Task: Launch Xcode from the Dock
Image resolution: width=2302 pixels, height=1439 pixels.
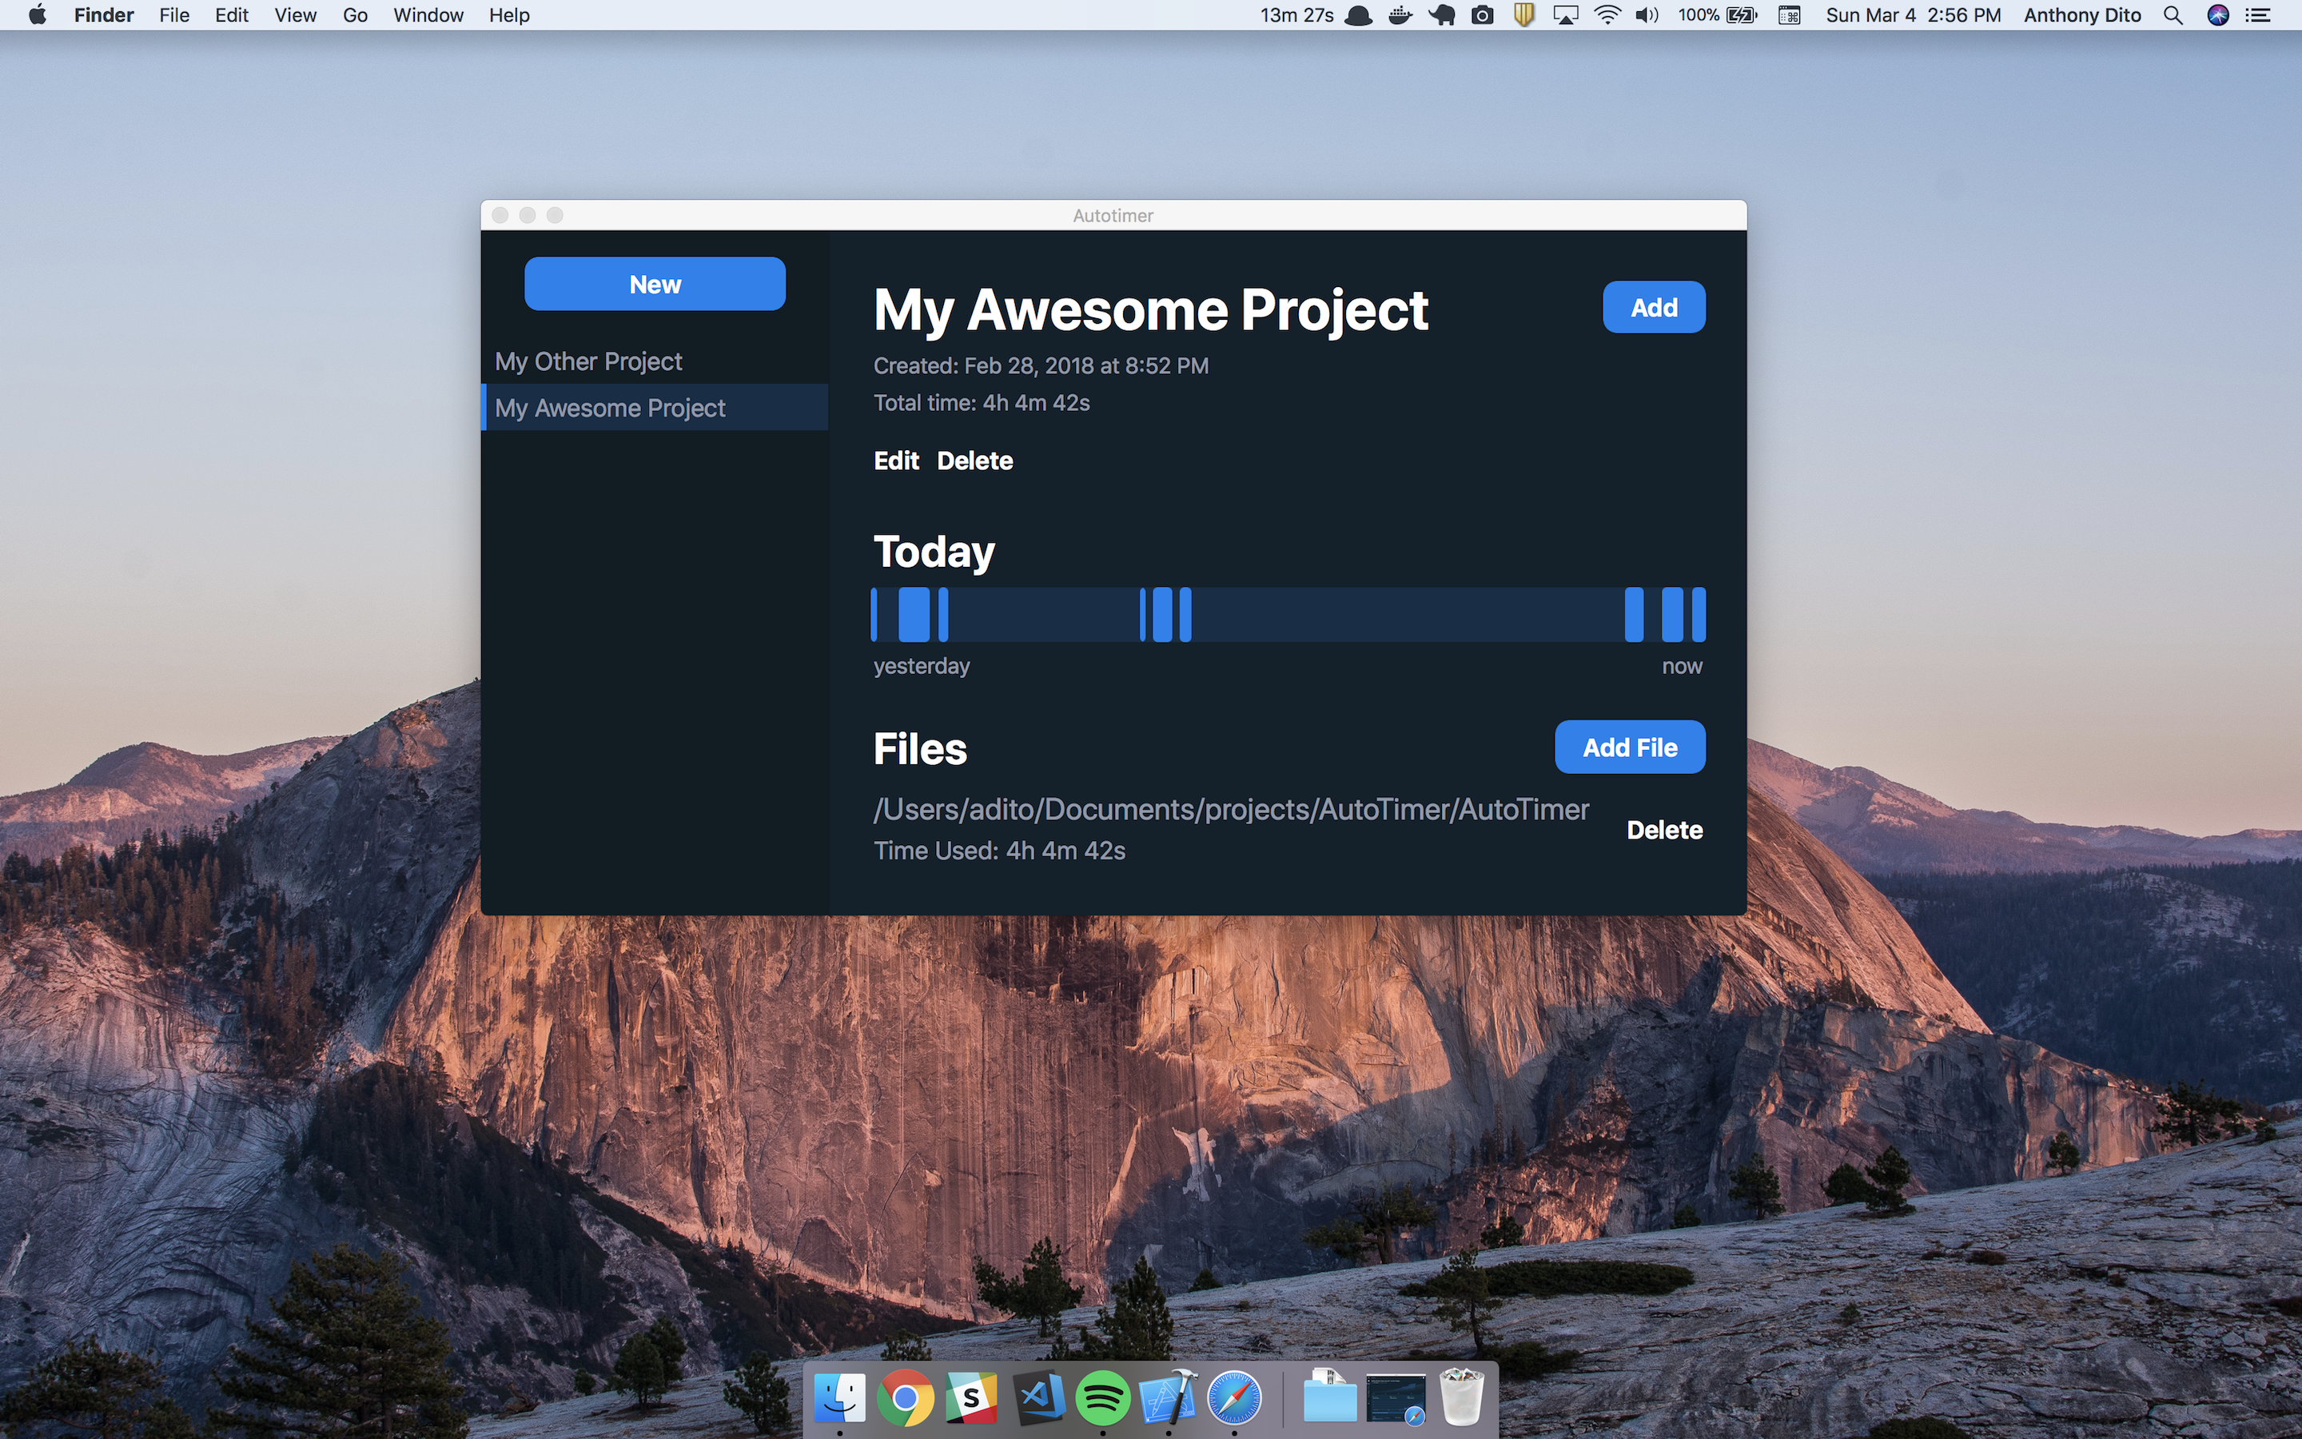Action: [1168, 1397]
